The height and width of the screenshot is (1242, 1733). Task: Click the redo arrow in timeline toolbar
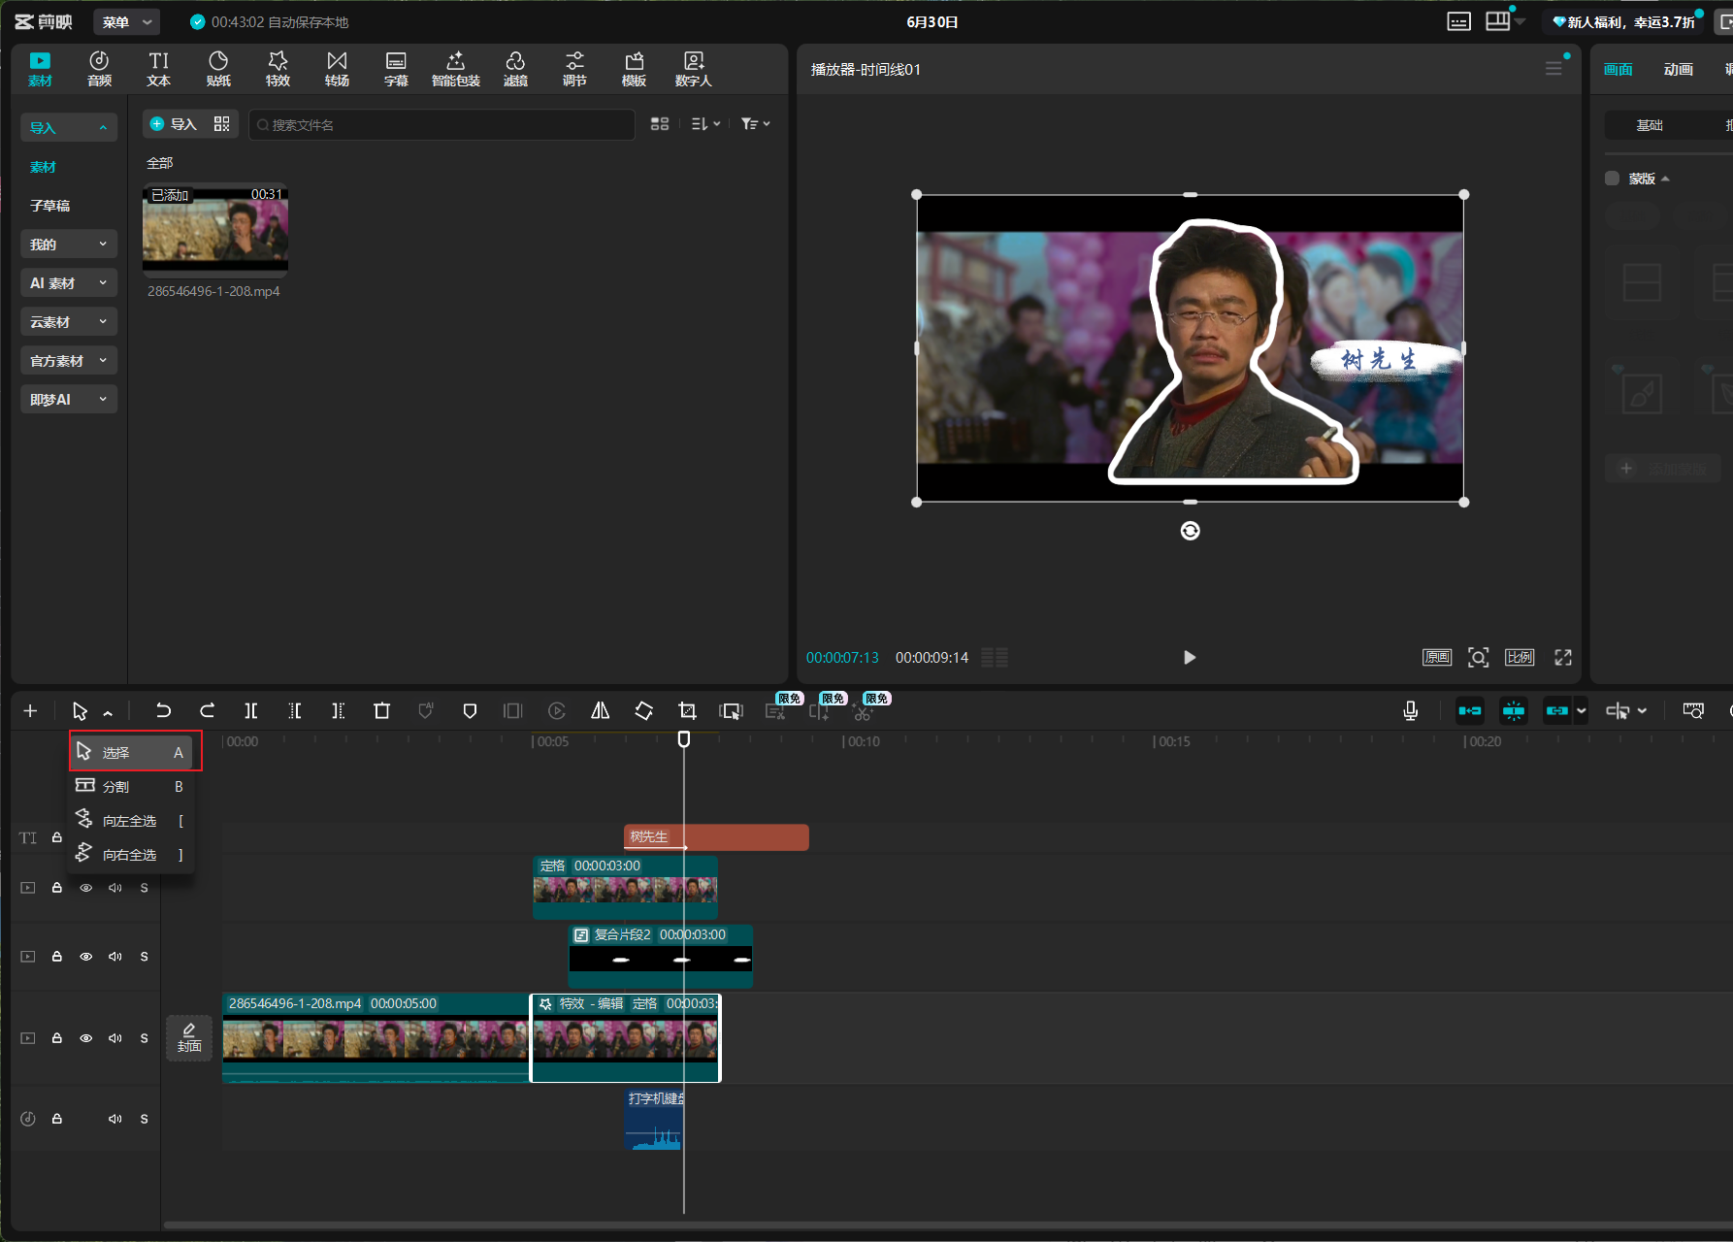click(207, 711)
